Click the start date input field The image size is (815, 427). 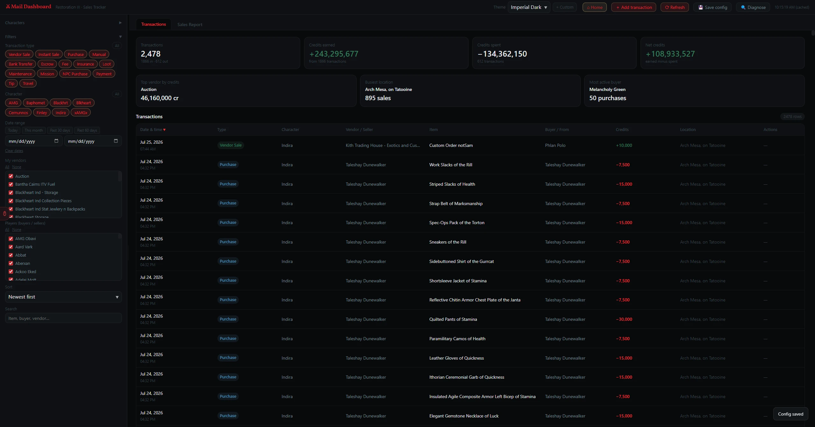(34, 141)
